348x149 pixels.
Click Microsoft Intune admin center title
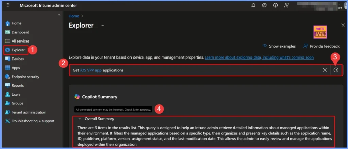coord(48,5)
